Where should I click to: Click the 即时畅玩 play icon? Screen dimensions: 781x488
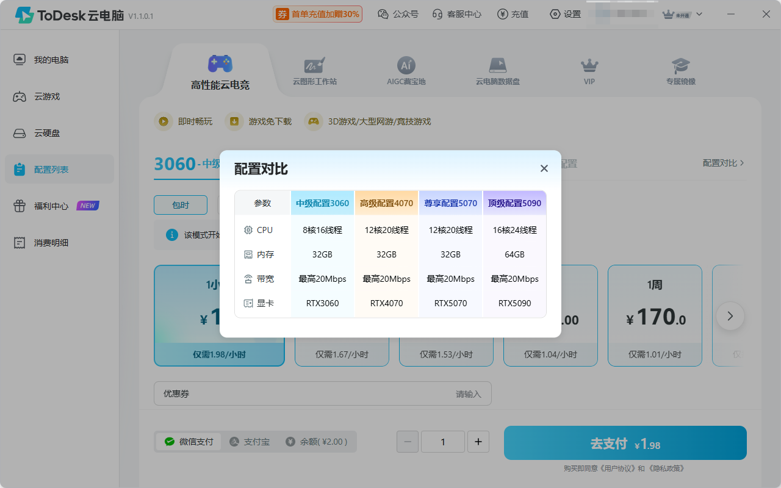[164, 121]
